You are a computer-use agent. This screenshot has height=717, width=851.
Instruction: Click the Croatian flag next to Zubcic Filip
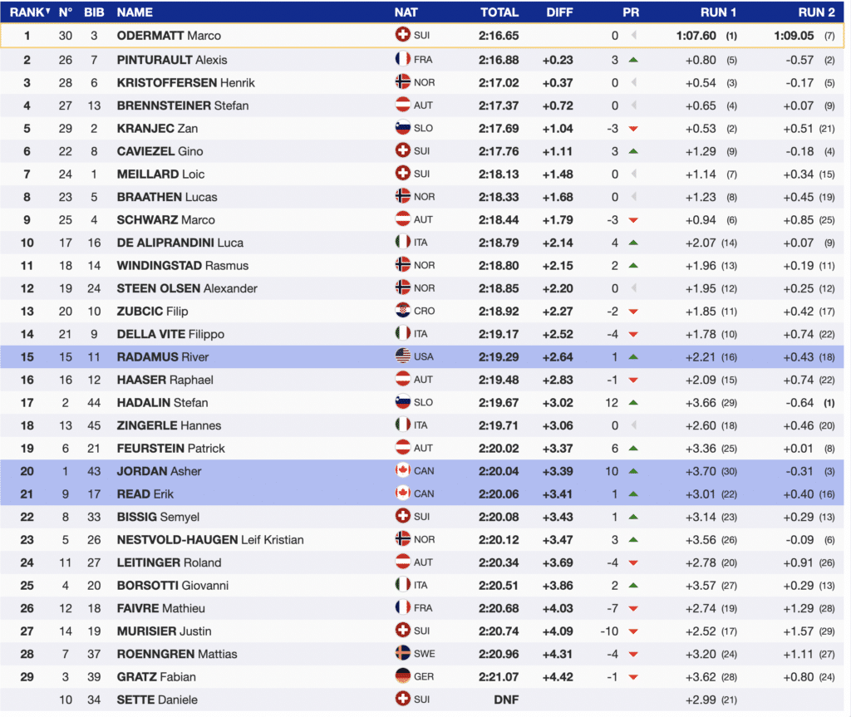(x=402, y=312)
